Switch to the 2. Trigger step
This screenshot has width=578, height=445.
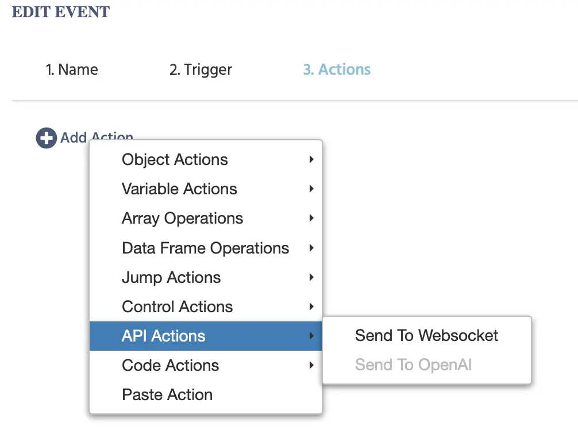pyautogui.click(x=201, y=70)
